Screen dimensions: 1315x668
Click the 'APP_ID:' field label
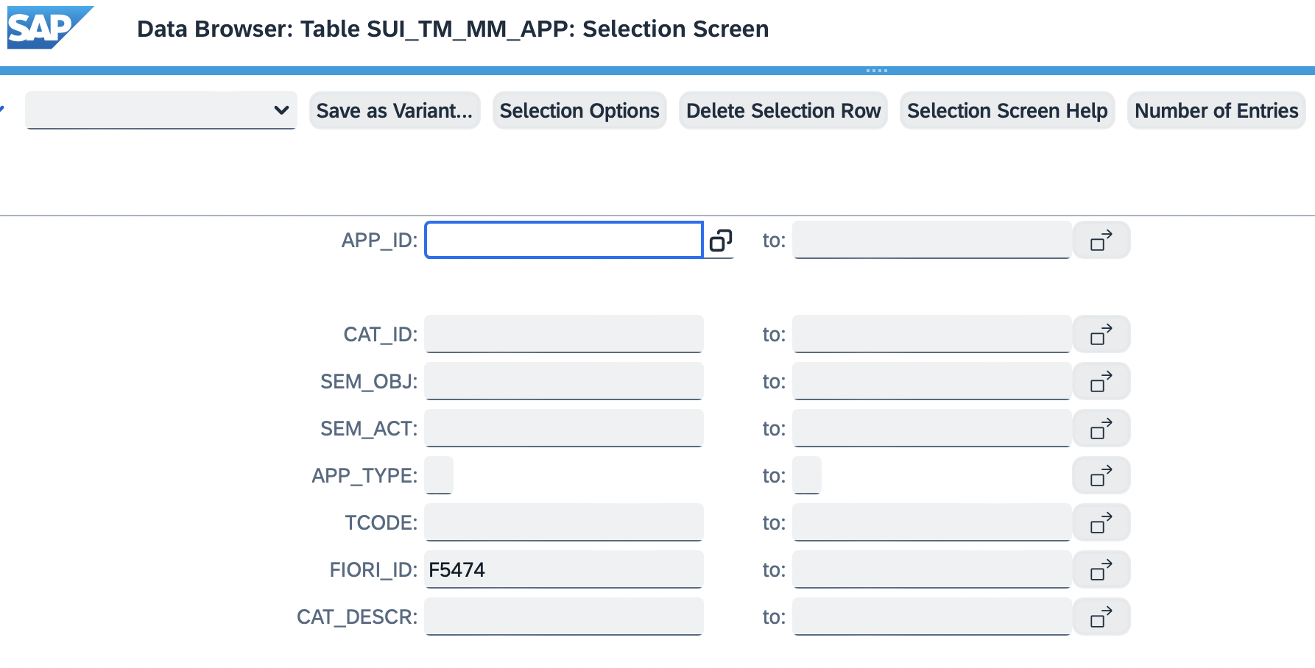379,241
